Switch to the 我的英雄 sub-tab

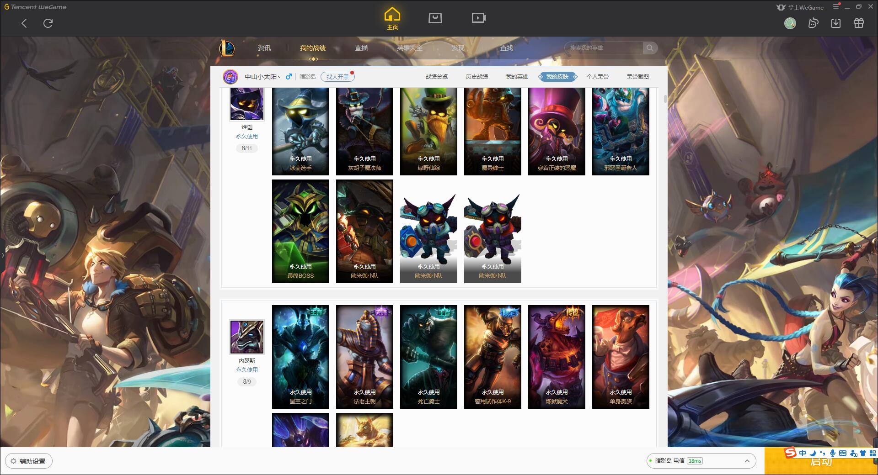point(517,77)
